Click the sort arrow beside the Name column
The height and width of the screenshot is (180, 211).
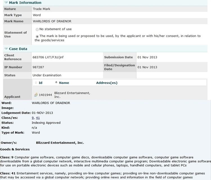(56, 83)
